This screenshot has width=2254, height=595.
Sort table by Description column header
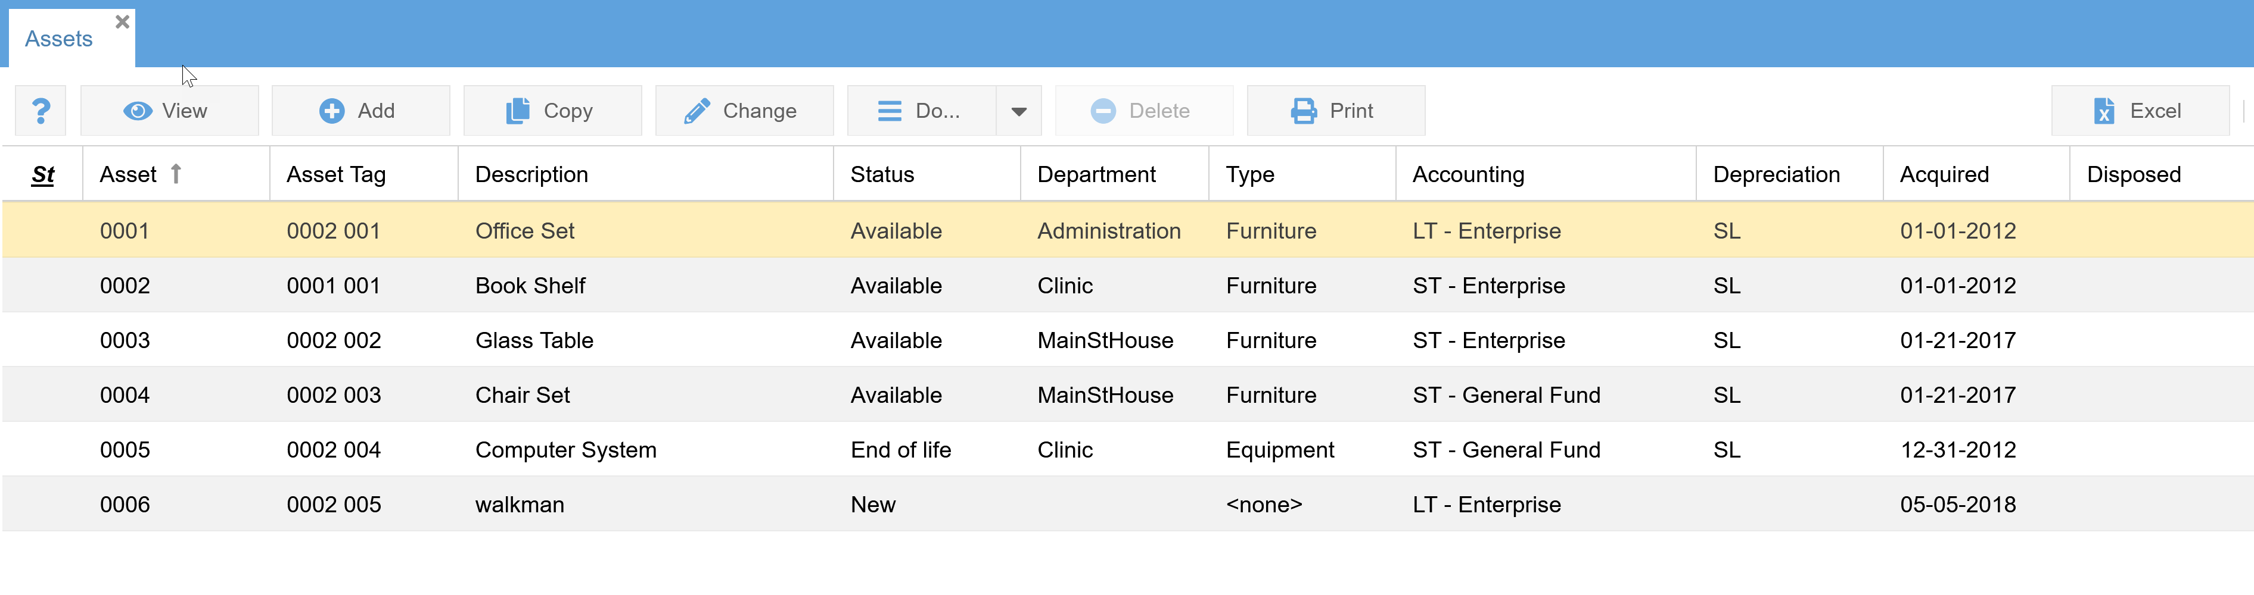pos(531,175)
